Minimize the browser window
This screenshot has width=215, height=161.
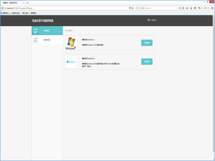tap(205, 2)
